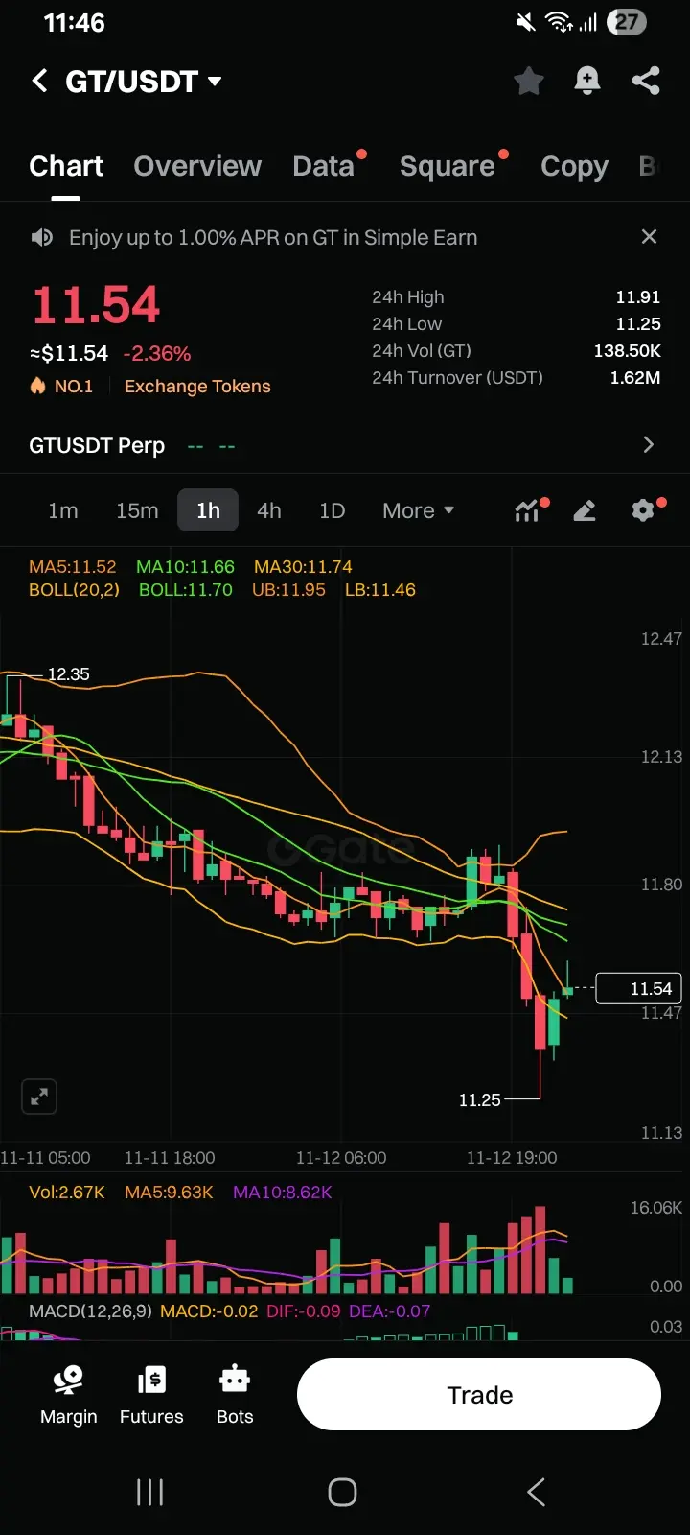Tap the MA30:11.74 indicator label

pos(303,566)
